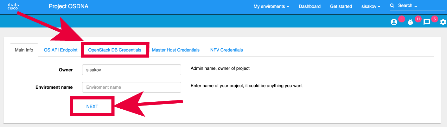Click the Enviroment name input field
The height and width of the screenshot is (127, 447).
click(x=131, y=87)
